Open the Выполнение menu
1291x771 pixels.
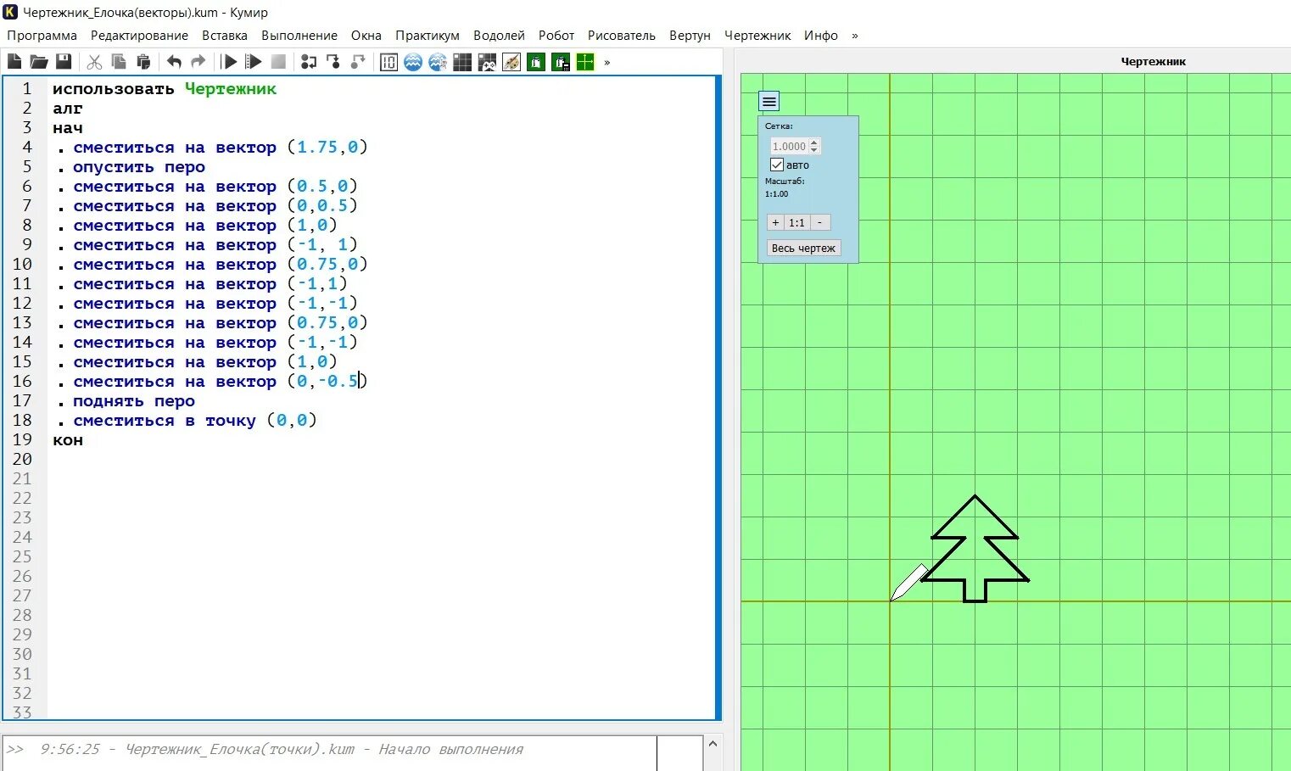299,36
